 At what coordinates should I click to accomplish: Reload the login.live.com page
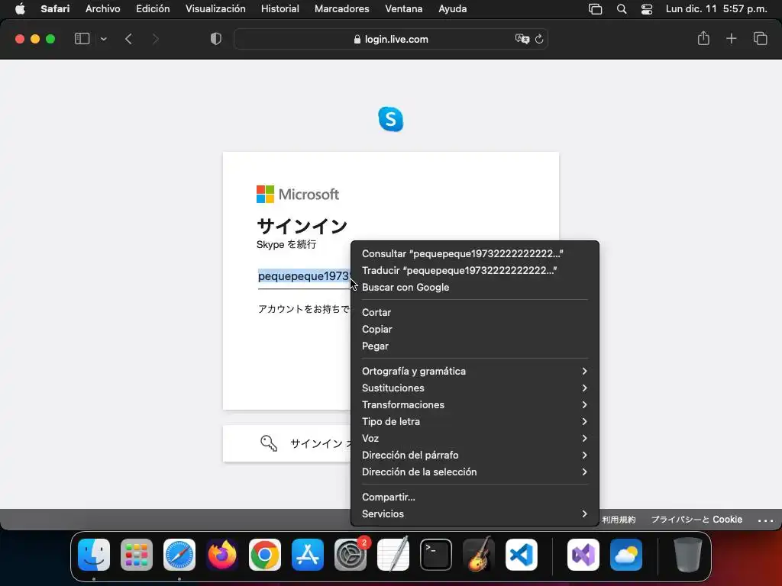click(539, 39)
